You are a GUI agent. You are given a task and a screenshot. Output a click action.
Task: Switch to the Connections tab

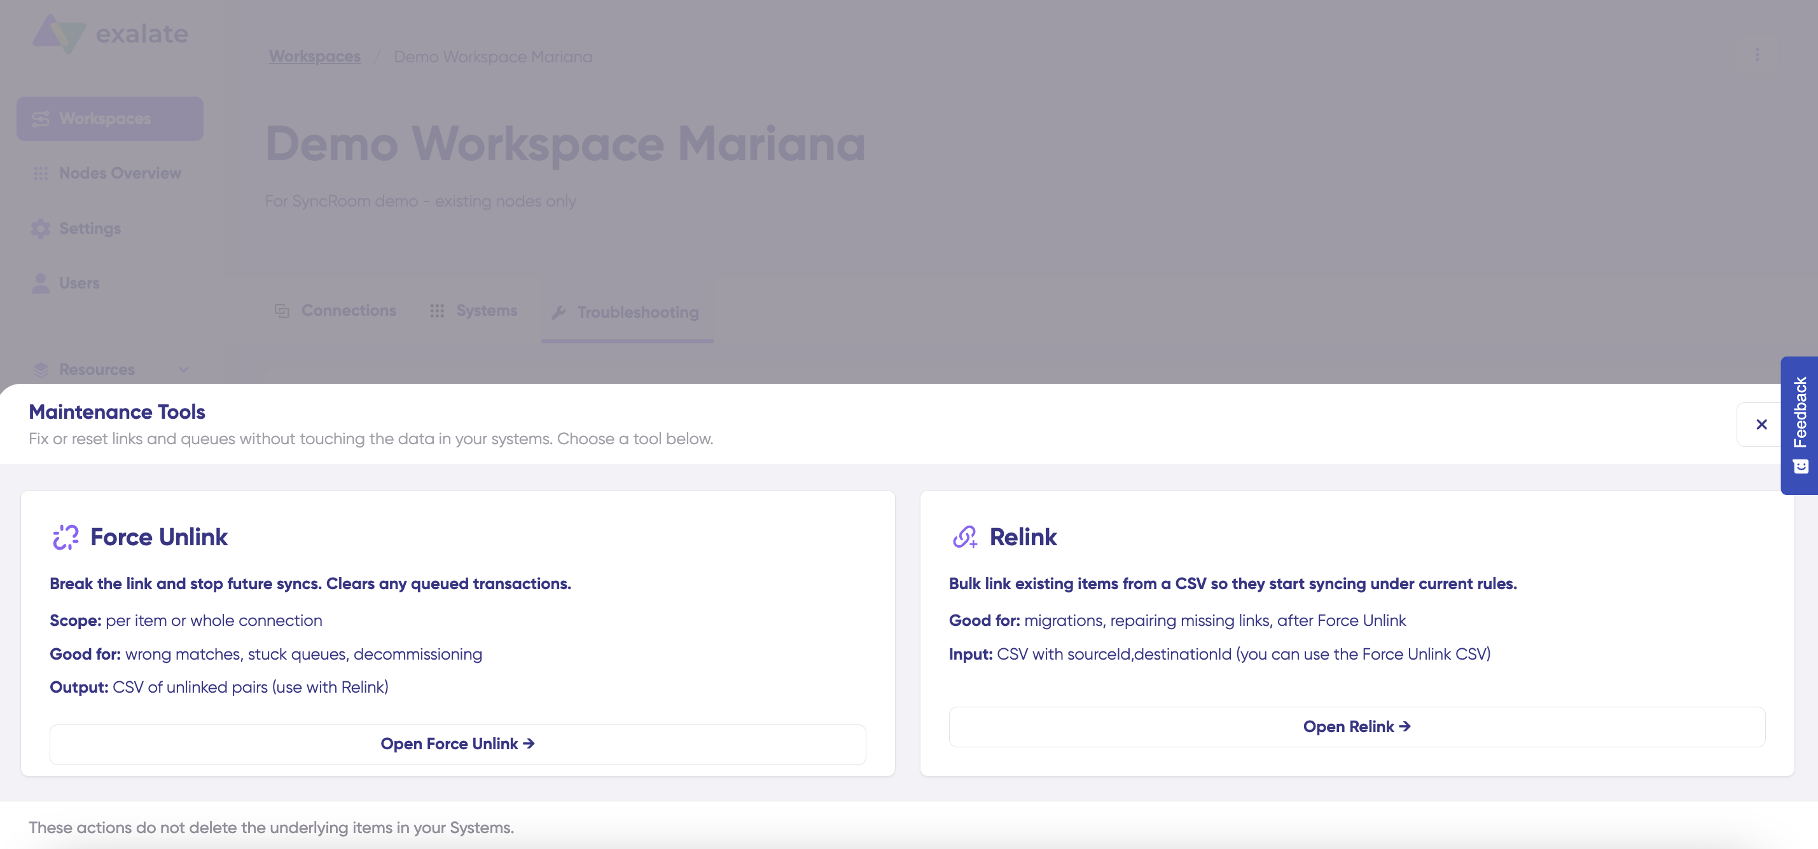(x=336, y=311)
